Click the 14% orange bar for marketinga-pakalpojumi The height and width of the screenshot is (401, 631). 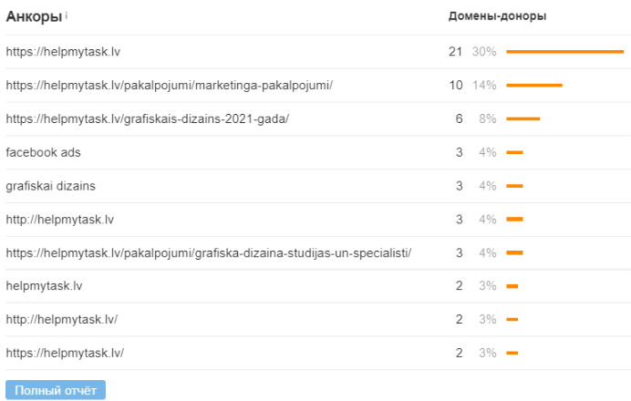(533, 86)
